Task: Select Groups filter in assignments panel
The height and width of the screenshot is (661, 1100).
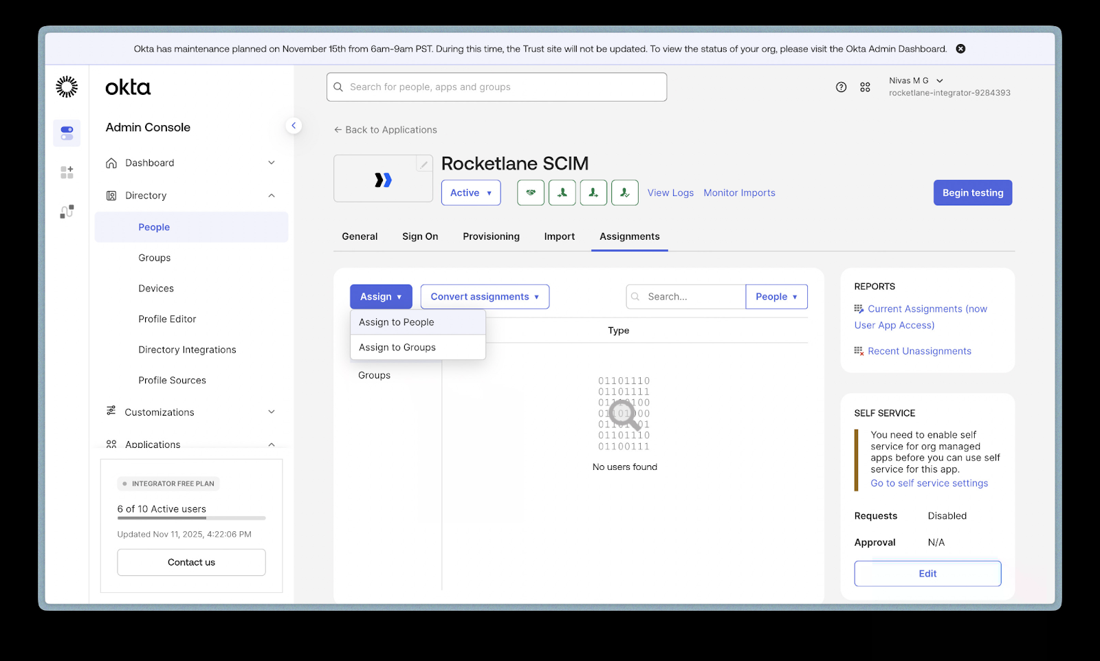Action: [x=374, y=375]
